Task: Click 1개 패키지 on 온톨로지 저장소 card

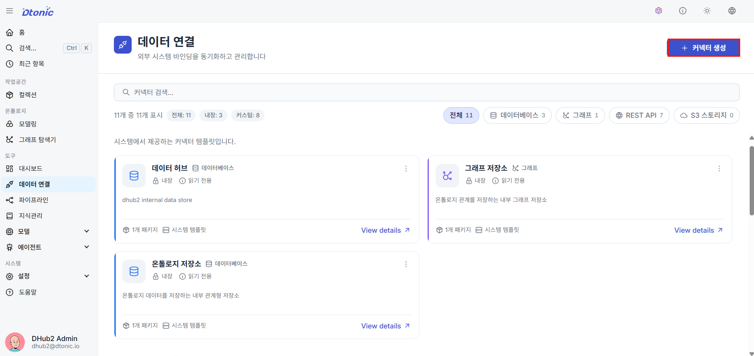Action: (x=141, y=326)
